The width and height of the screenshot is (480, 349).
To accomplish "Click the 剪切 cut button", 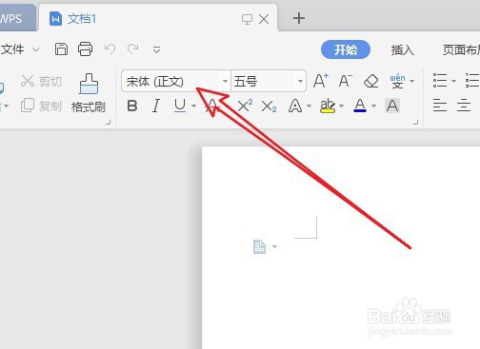I will (41, 81).
